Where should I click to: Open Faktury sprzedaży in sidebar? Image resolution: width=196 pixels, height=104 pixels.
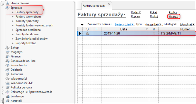(27, 12)
